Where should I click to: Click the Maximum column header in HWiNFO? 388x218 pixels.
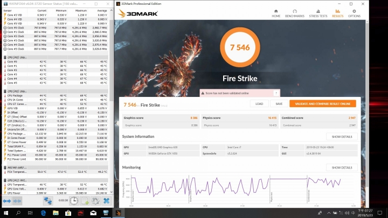click(81, 11)
